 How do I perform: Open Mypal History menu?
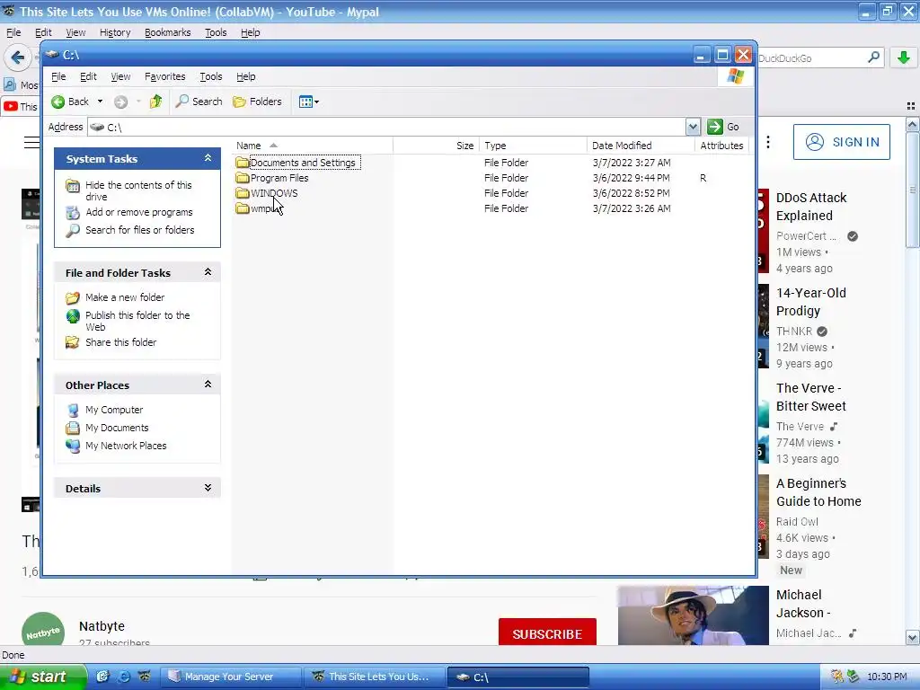pos(115,32)
